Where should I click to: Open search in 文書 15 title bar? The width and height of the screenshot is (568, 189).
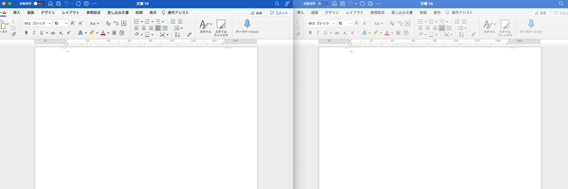pos(277,3)
